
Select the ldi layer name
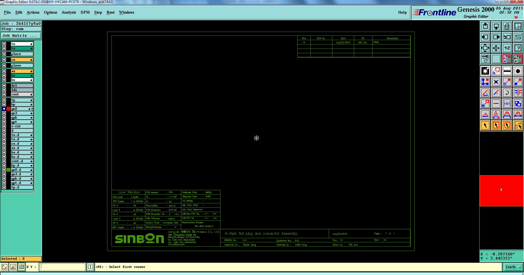22,90
